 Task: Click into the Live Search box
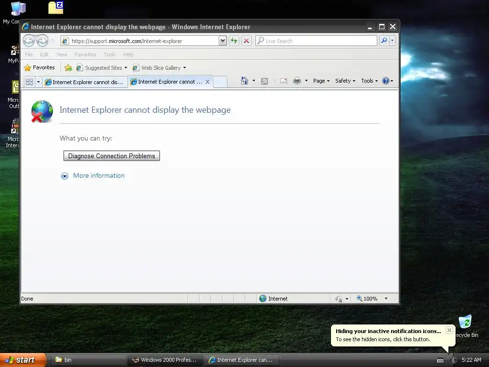316,41
